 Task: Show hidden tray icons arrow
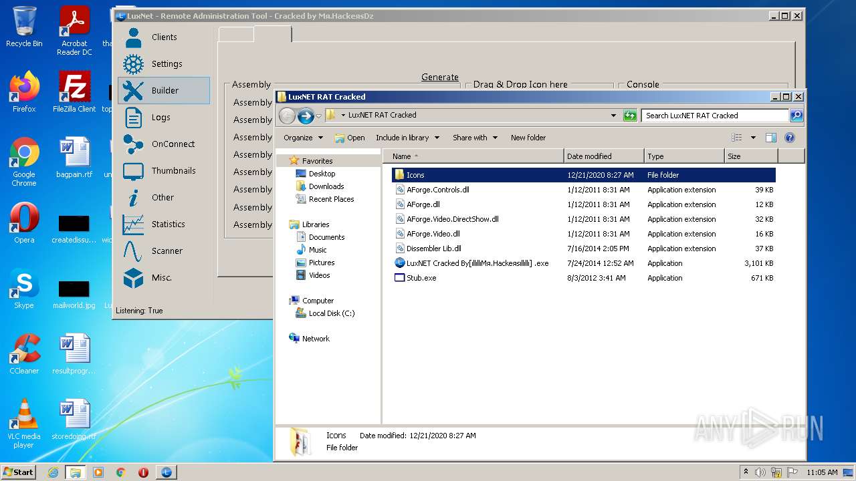[x=746, y=472]
